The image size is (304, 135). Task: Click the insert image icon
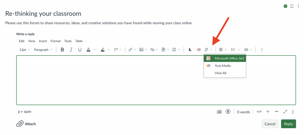click(x=141, y=50)
